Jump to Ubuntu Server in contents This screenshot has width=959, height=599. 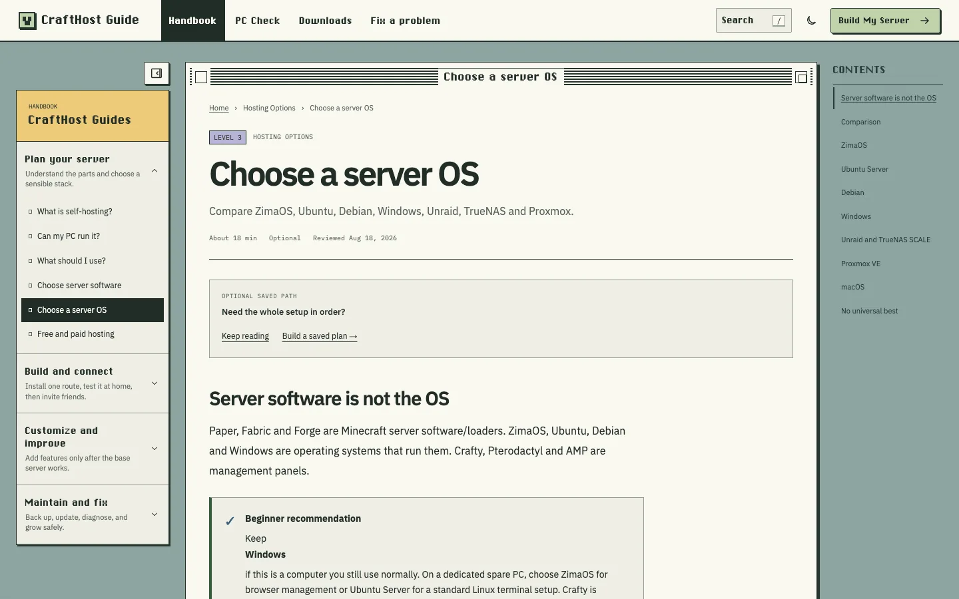pyautogui.click(x=864, y=170)
